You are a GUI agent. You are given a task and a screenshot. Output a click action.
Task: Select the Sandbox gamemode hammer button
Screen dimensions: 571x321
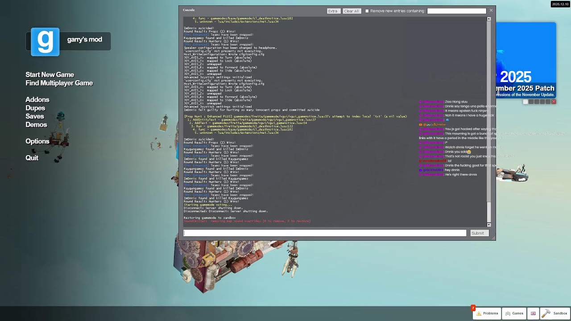pos(555,313)
